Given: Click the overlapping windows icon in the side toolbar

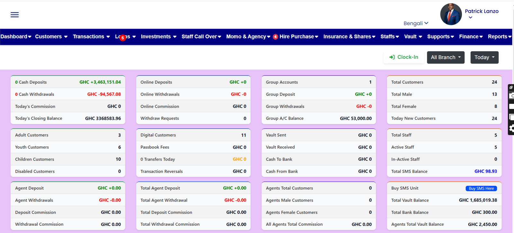Looking at the screenshot, I should click(511, 117).
